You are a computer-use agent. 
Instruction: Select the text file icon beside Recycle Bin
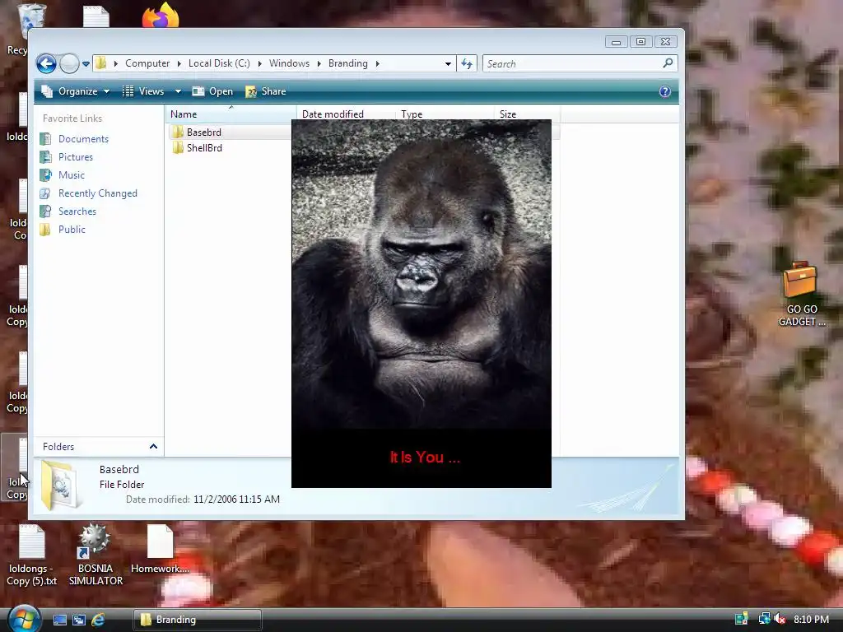point(96,16)
